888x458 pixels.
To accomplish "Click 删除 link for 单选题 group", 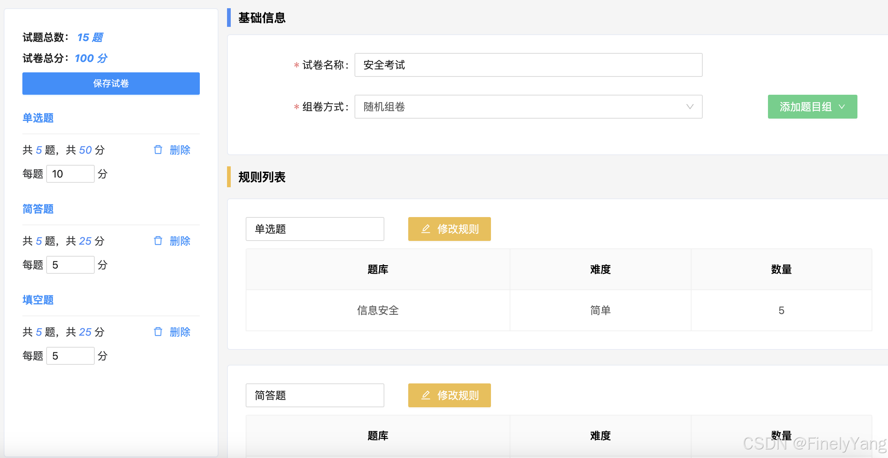I will click(180, 150).
